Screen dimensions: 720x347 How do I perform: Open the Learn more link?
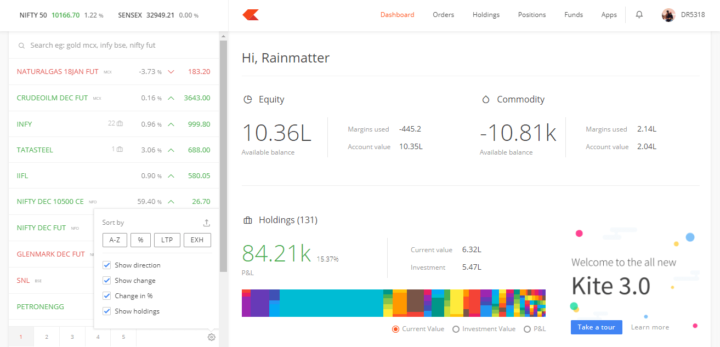(650, 327)
